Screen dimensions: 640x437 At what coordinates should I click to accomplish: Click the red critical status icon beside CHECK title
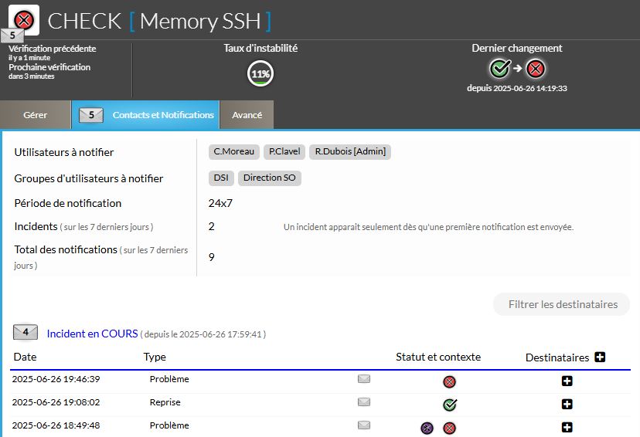pyautogui.click(x=25, y=19)
